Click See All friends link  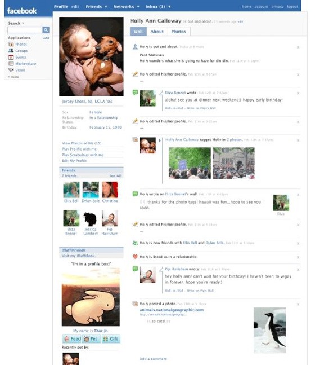pos(115,176)
